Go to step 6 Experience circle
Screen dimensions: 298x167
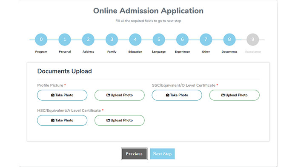click(182, 40)
